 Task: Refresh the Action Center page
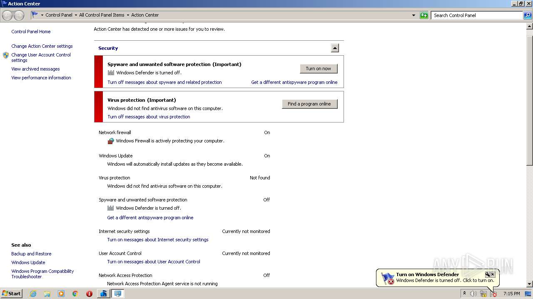pyautogui.click(x=424, y=15)
